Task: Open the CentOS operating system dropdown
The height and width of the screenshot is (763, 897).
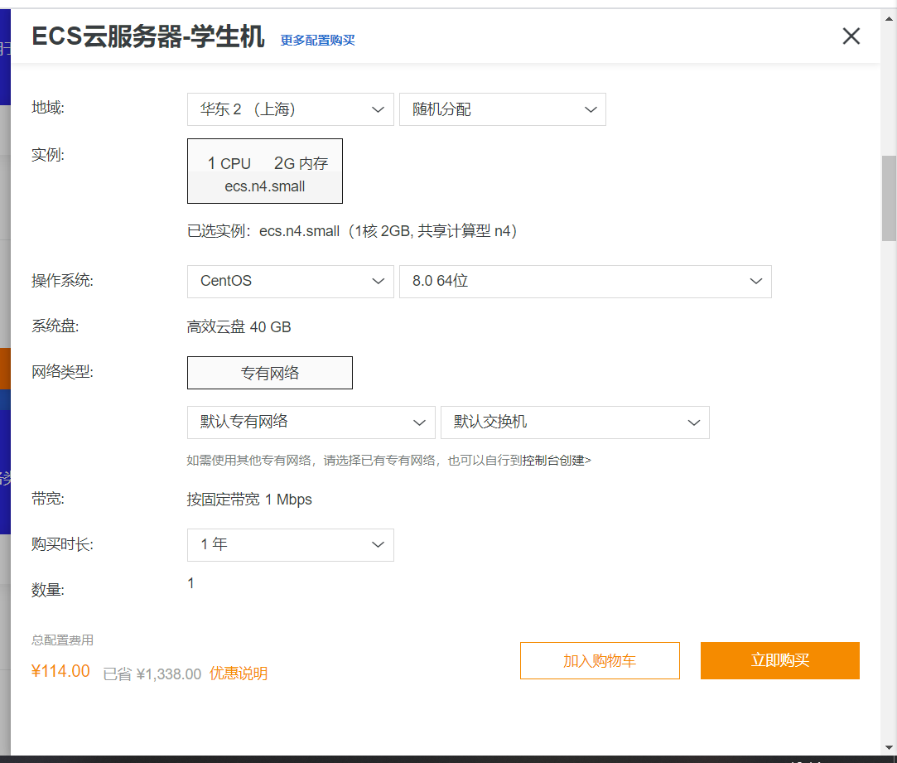Action: 291,281
